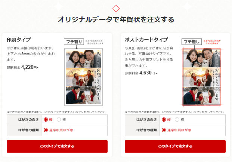232x162 pixels.
Task: Click the ポストカードタイプ heading
Action: pyautogui.click(x=146, y=40)
